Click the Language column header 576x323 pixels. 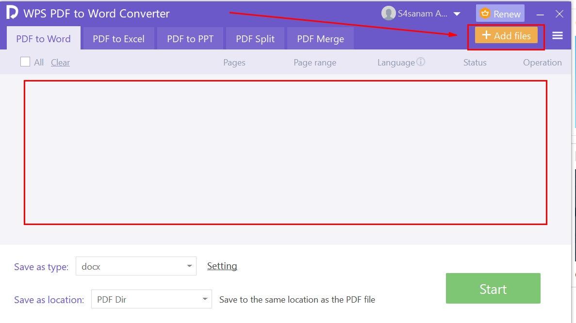click(396, 63)
